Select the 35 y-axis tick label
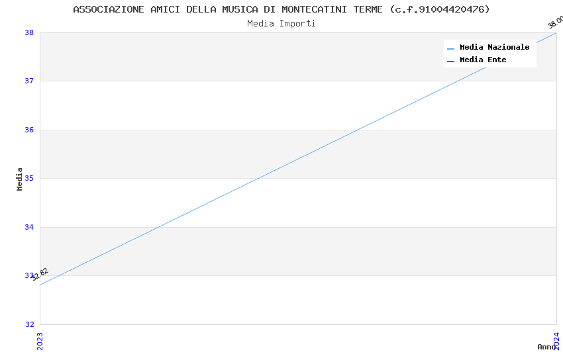 coord(29,179)
